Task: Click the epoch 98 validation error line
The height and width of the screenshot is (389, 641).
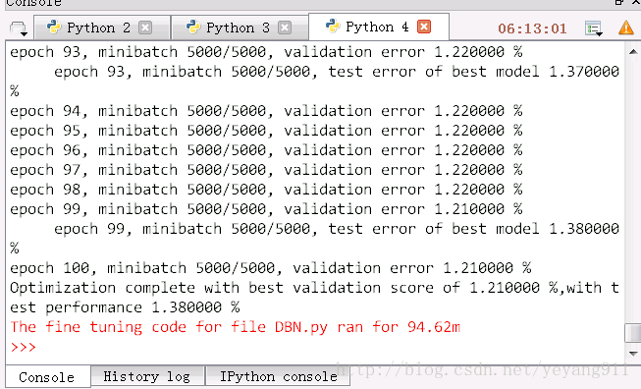Action: [266, 190]
